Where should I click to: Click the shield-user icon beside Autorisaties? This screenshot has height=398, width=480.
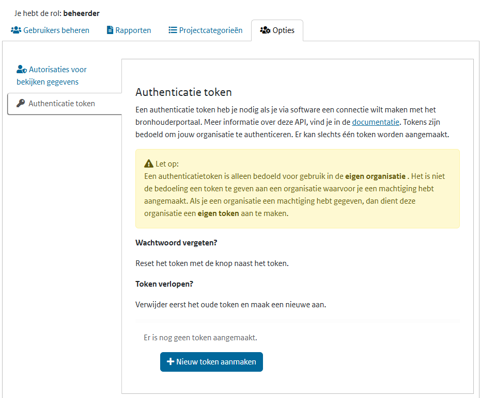pos(21,70)
